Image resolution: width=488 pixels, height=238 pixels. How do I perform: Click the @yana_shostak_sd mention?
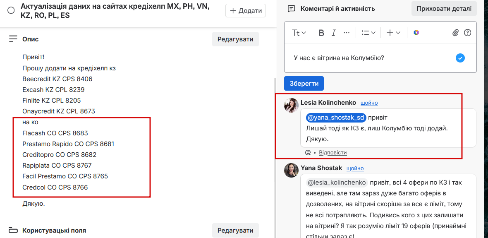pyautogui.click(x=336, y=118)
